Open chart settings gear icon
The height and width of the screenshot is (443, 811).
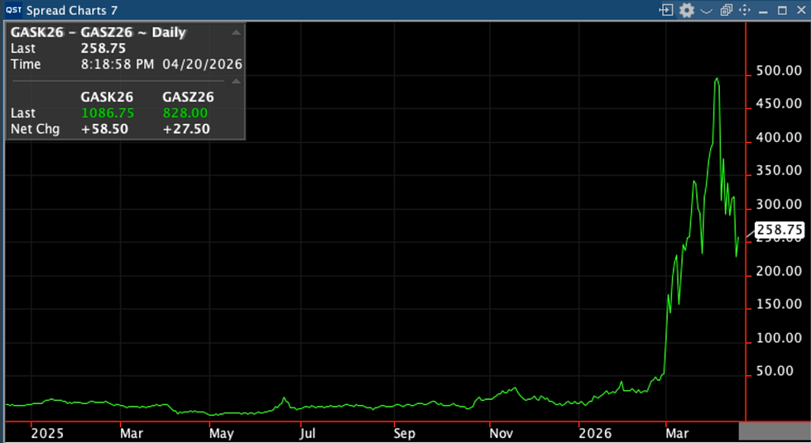tap(686, 10)
